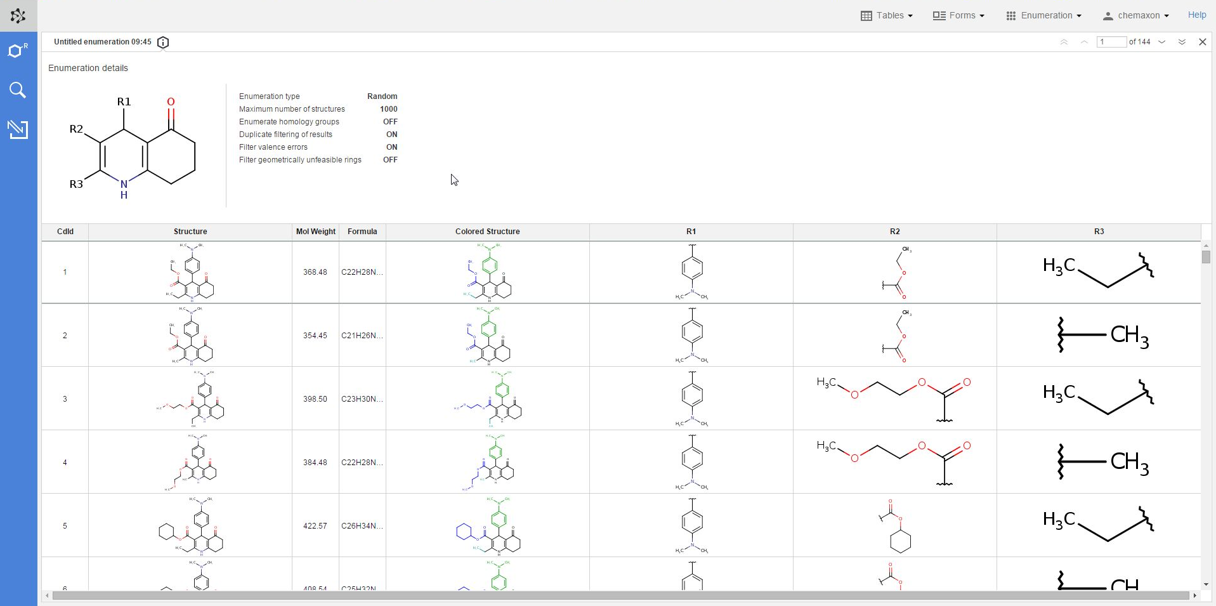Click the import arrow icon in sidebar
The height and width of the screenshot is (606, 1216).
coord(18,129)
